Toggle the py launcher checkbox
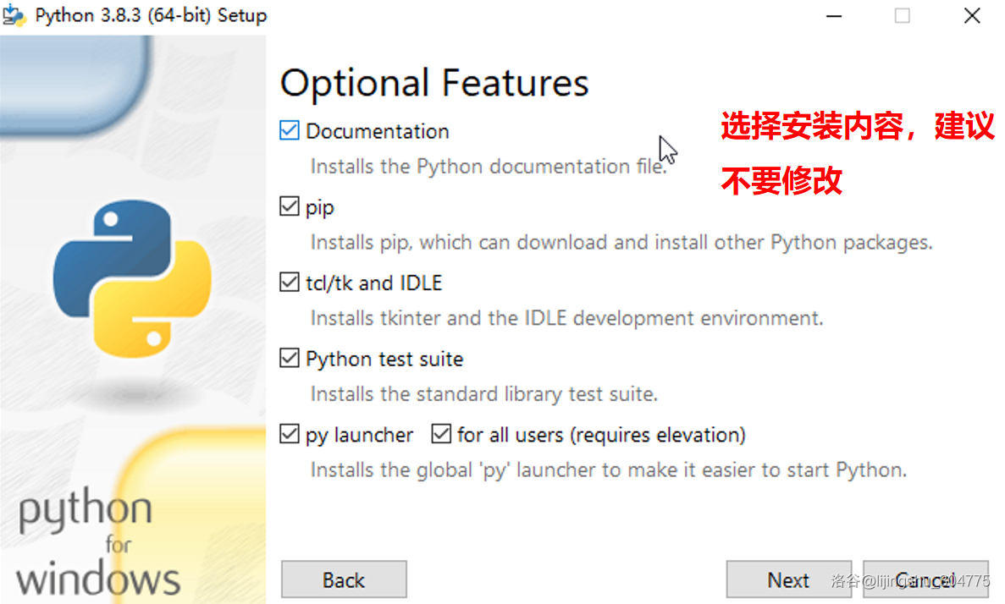 point(290,435)
